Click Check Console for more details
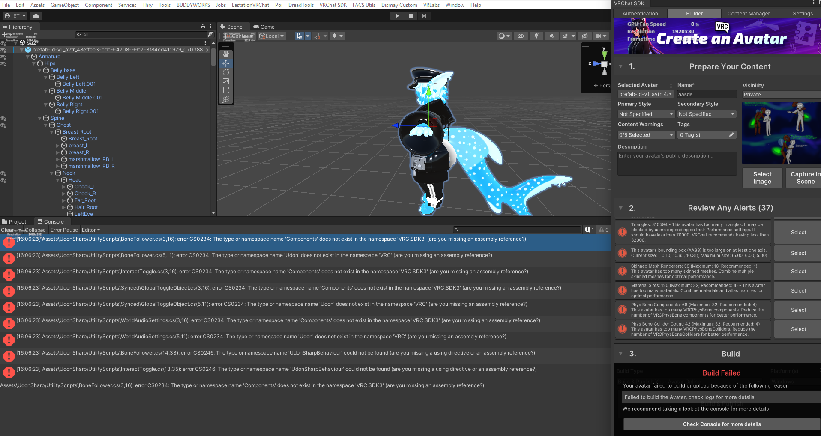 [722, 424]
